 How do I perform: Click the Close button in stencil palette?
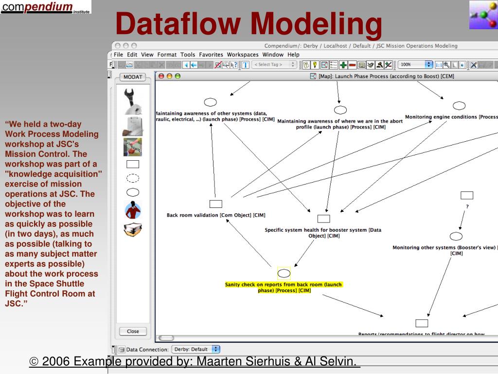point(133,331)
